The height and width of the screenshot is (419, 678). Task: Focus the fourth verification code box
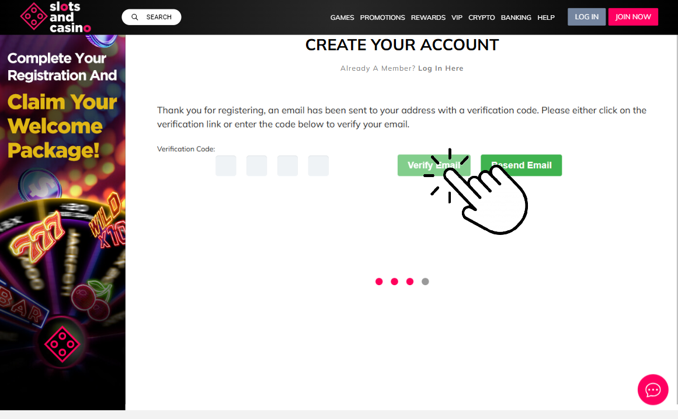point(318,166)
